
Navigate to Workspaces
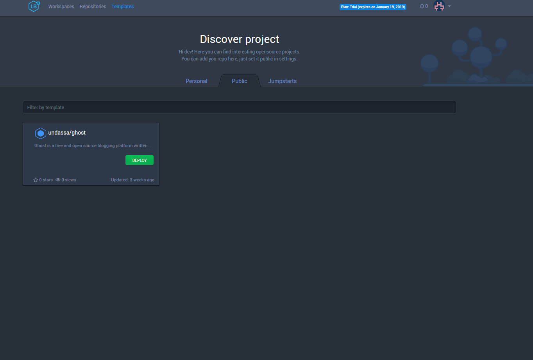(x=61, y=6)
